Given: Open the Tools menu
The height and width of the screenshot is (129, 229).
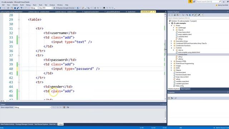Looking at the screenshot, I should click(x=40, y=5).
